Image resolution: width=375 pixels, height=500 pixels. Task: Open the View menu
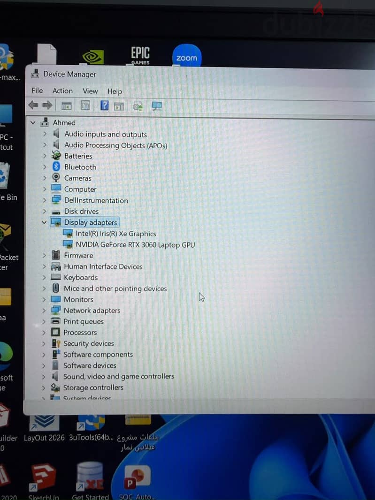[x=90, y=91]
